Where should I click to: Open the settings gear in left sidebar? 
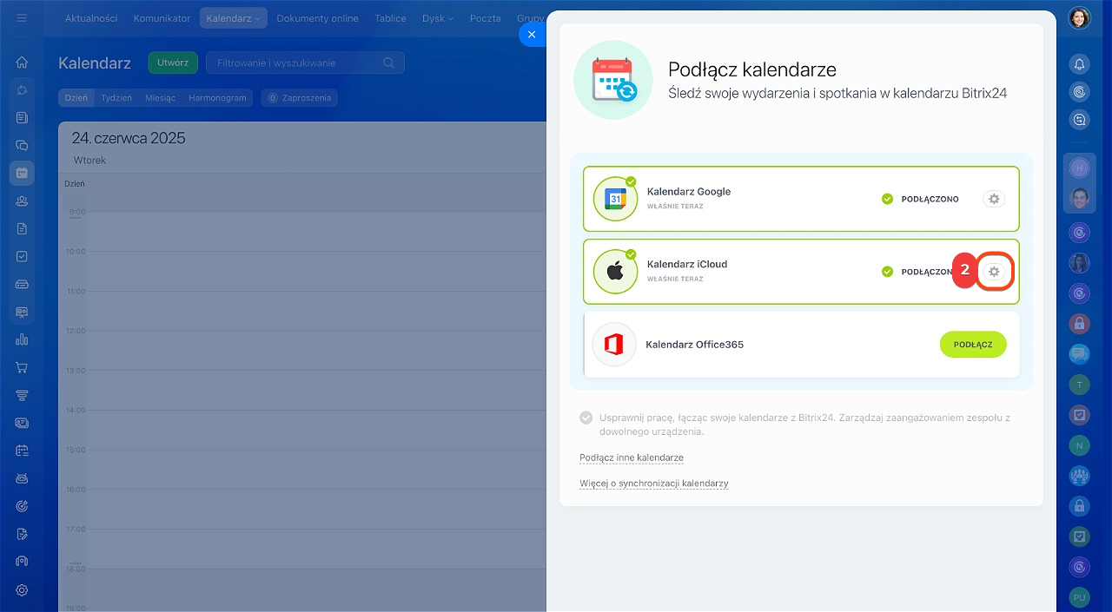22,589
